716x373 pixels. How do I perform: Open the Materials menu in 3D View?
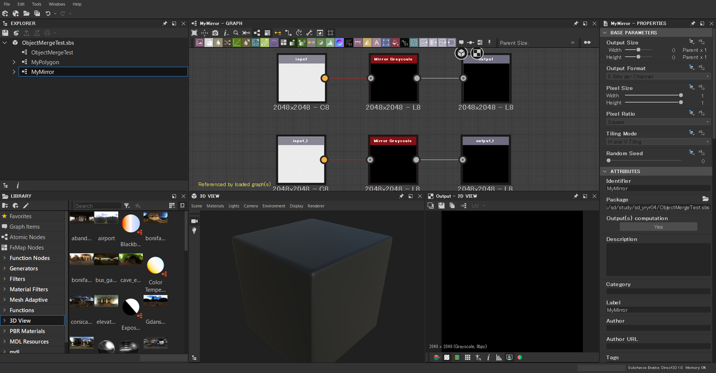(215, 206)
